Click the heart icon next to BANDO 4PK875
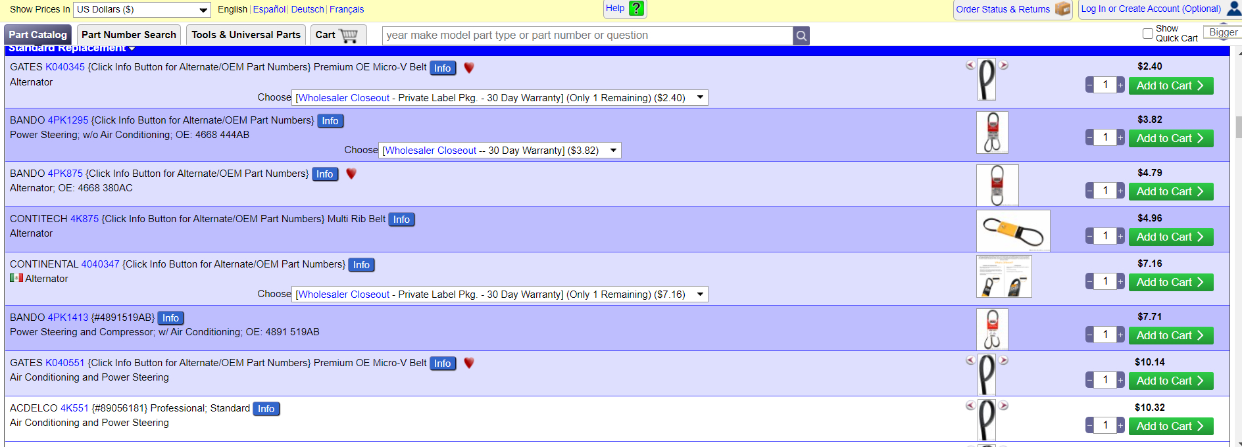 click(351, 174)
